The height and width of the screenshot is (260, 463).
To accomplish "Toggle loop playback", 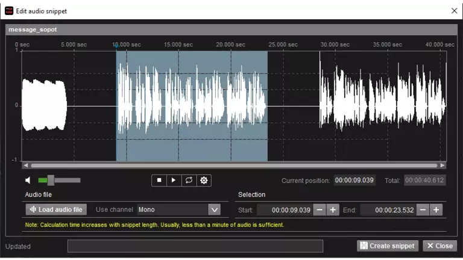I will pos(189,180).
